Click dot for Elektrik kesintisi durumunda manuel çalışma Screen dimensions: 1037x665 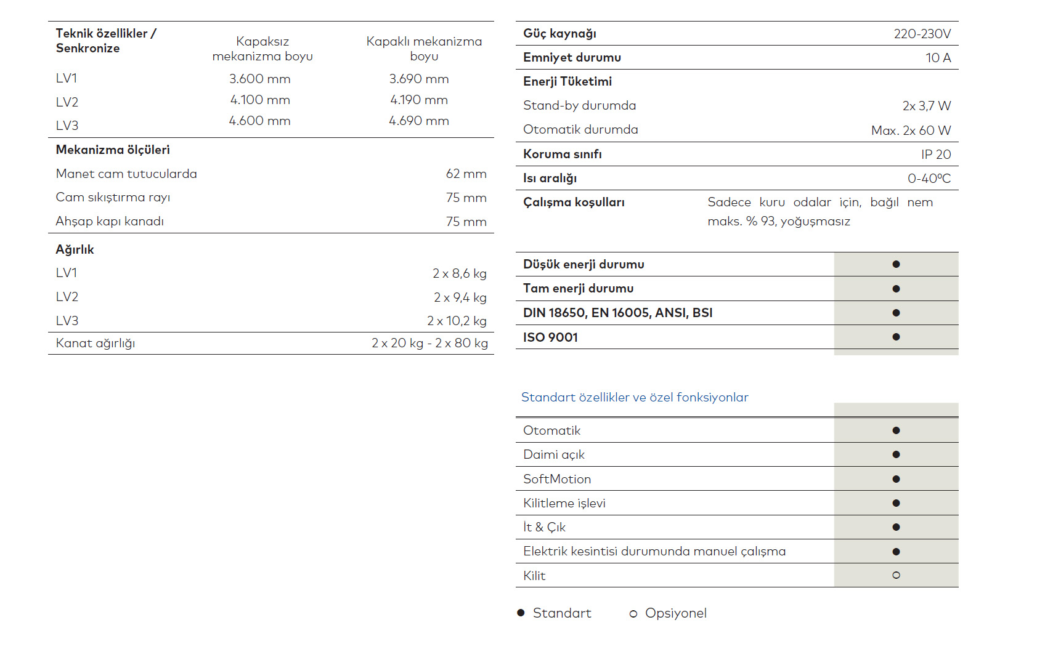point(896,552)
